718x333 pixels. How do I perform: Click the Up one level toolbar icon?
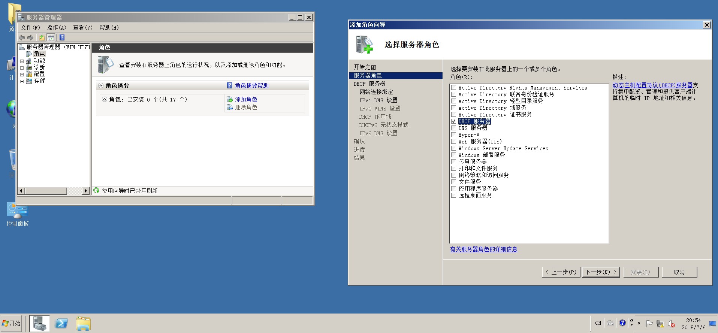tap(42, 37)
